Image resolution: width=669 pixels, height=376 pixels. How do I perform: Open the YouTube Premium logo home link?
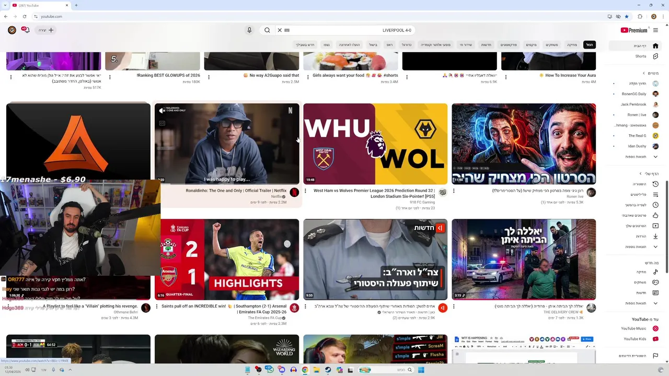click(x=634, y=30)
